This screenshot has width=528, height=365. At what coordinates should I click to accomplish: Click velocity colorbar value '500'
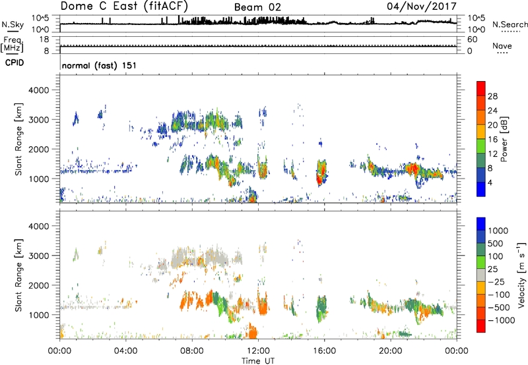tap(496, 244)
